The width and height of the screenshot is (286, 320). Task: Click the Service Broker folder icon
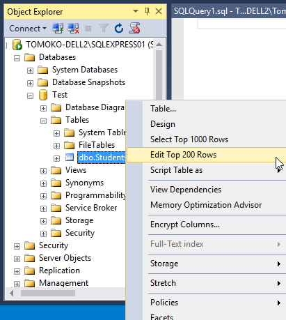56,208
